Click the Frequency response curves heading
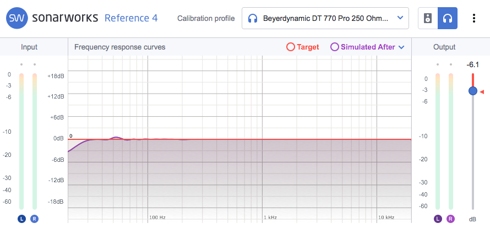The height and width of the screenshot is (234, 490). pos(119,47)
